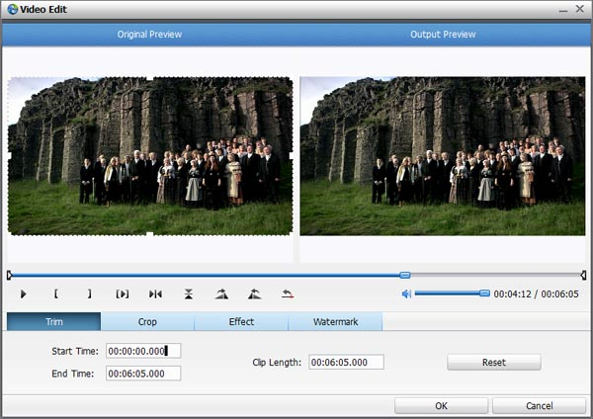
Task: Open the Effect tab
Action: click(241, 322)
